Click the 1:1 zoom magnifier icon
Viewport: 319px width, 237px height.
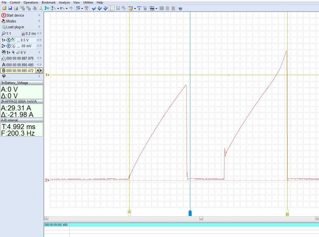pos(4,33)
